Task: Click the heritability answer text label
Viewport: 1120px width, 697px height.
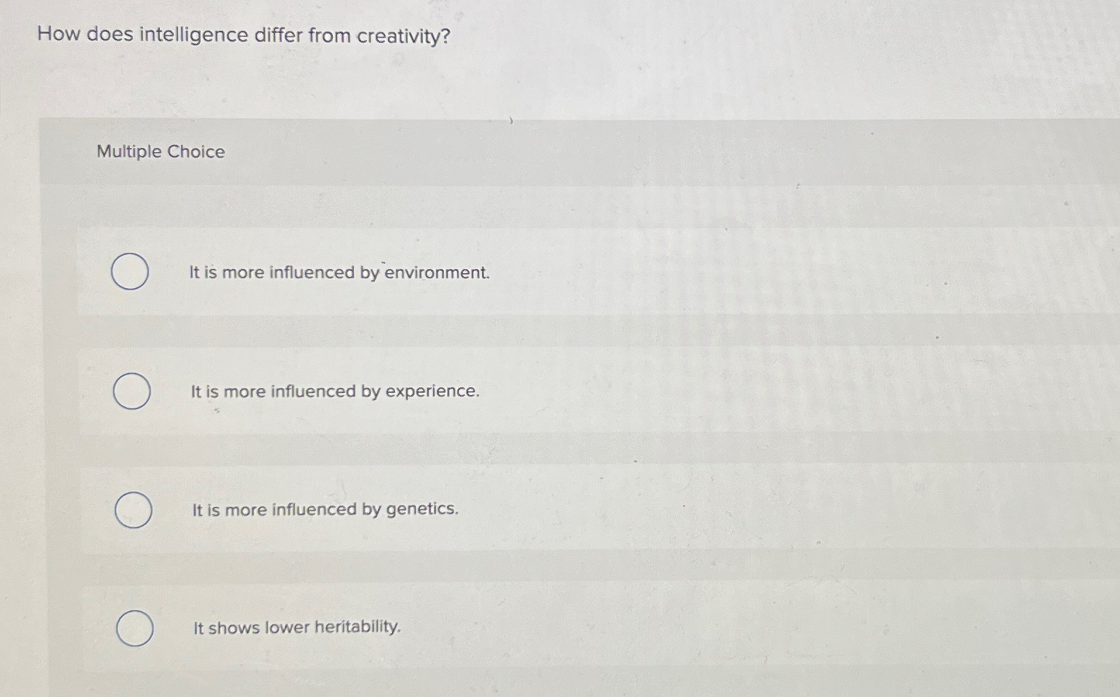Action: click(296, 627)
